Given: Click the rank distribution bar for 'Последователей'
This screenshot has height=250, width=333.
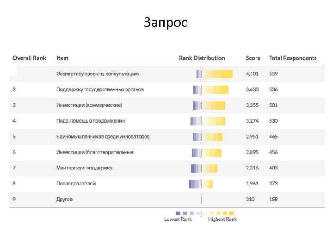Looking at the screenshot, I should [201, 184].
